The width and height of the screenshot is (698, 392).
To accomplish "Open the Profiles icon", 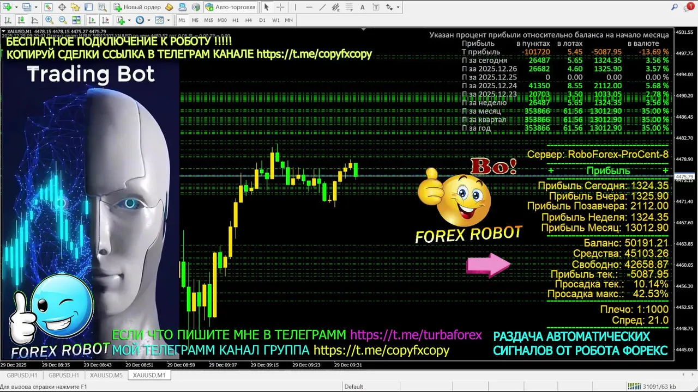I will point(27,7).
